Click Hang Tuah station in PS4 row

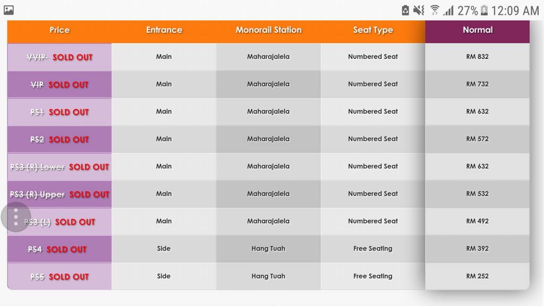pos(268,249)
